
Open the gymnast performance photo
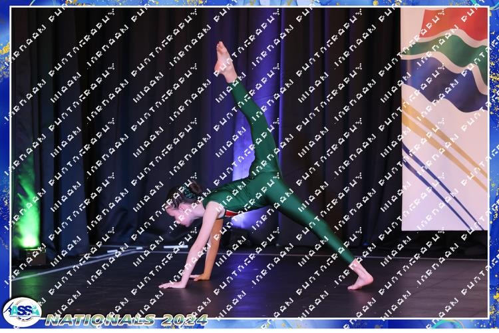pos(249,163)
